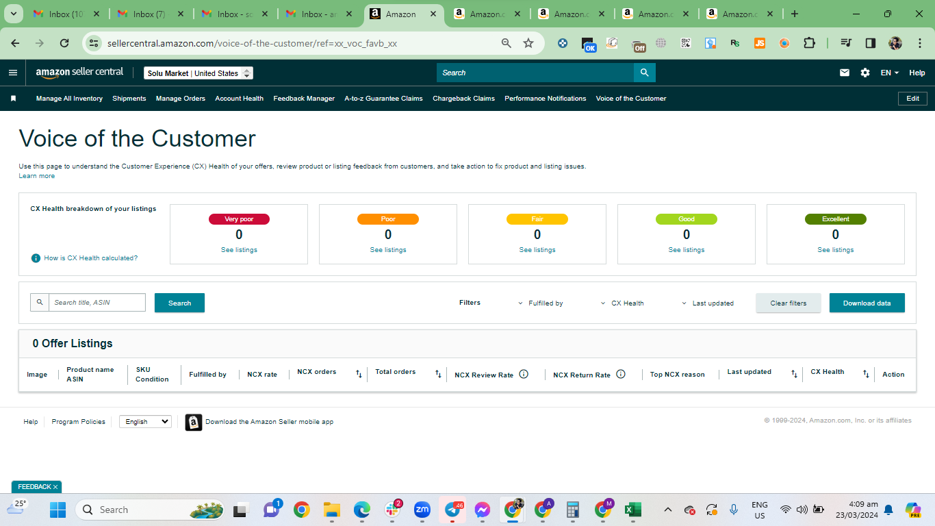This screenshot has width=935, height=526.
Task: Close the FEEDBACK tab
Action: click(x=55, y=487)
